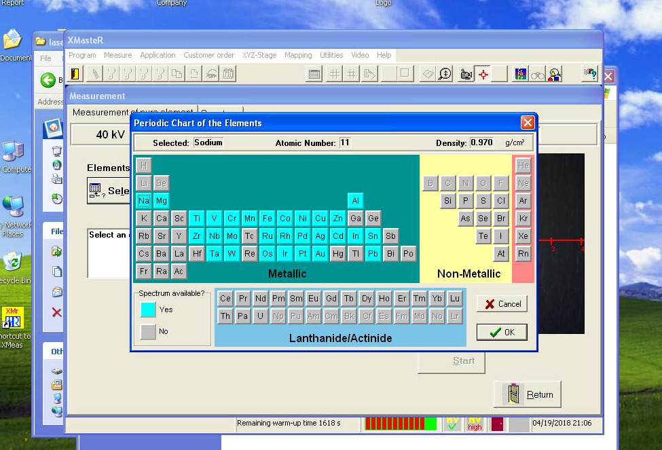Click the XMeas desktop shortcut icon
The image size is (662, 450).
pos(13,318)
